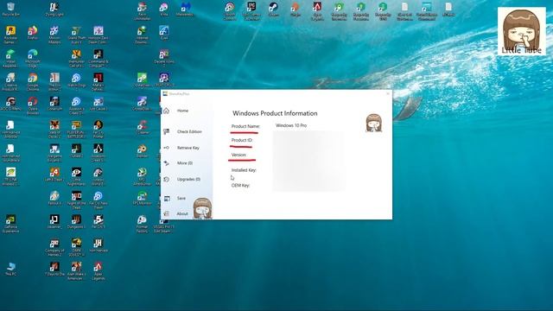The height and width of the screenshot is (311, 553).
Task: Click the 'Product Name:' label
Action: click(245, 126)
